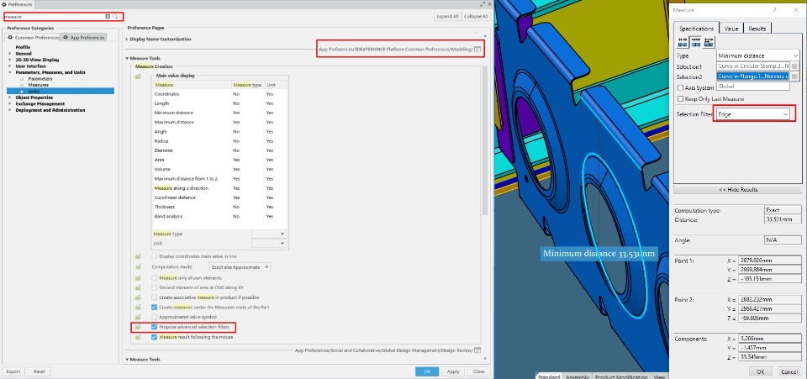The image size is (807, 379).
Task: Uncheck Create measures under the Measures node
Action: (154, 307)
